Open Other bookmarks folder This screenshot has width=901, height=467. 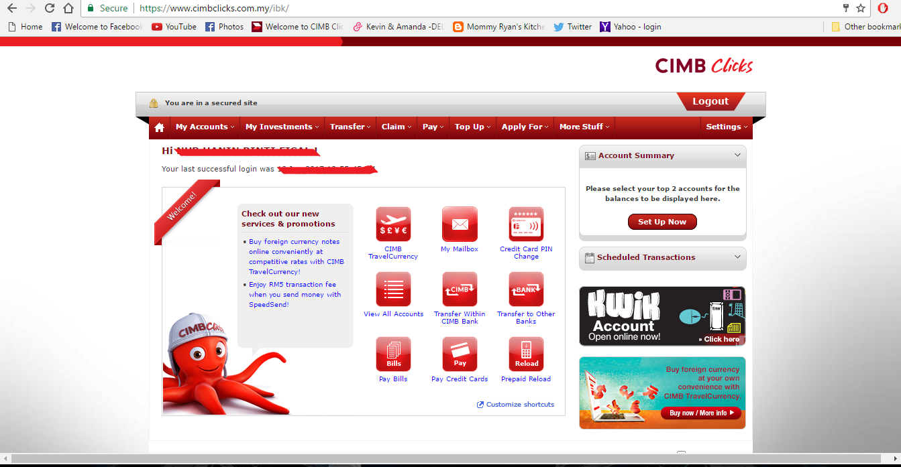click(x=865, y=27)
